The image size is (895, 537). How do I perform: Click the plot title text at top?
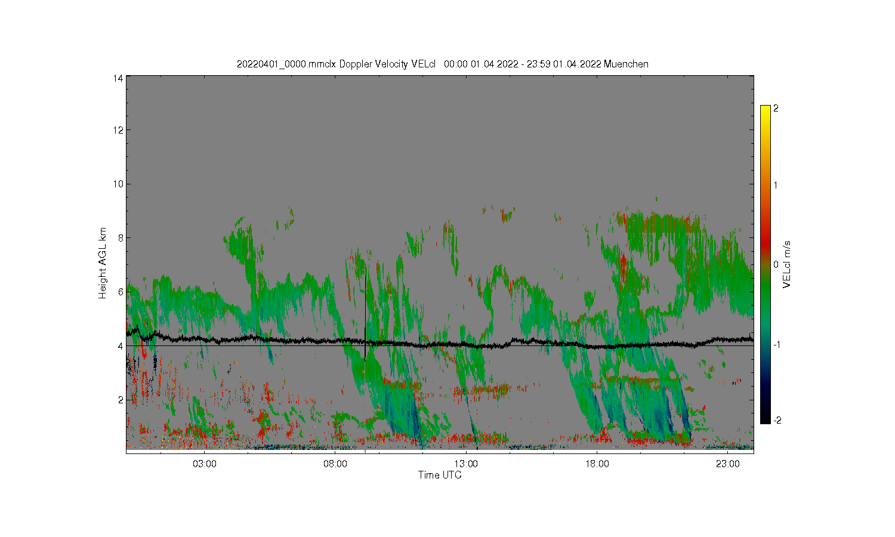pyautogui.click(x=442, y=64)
